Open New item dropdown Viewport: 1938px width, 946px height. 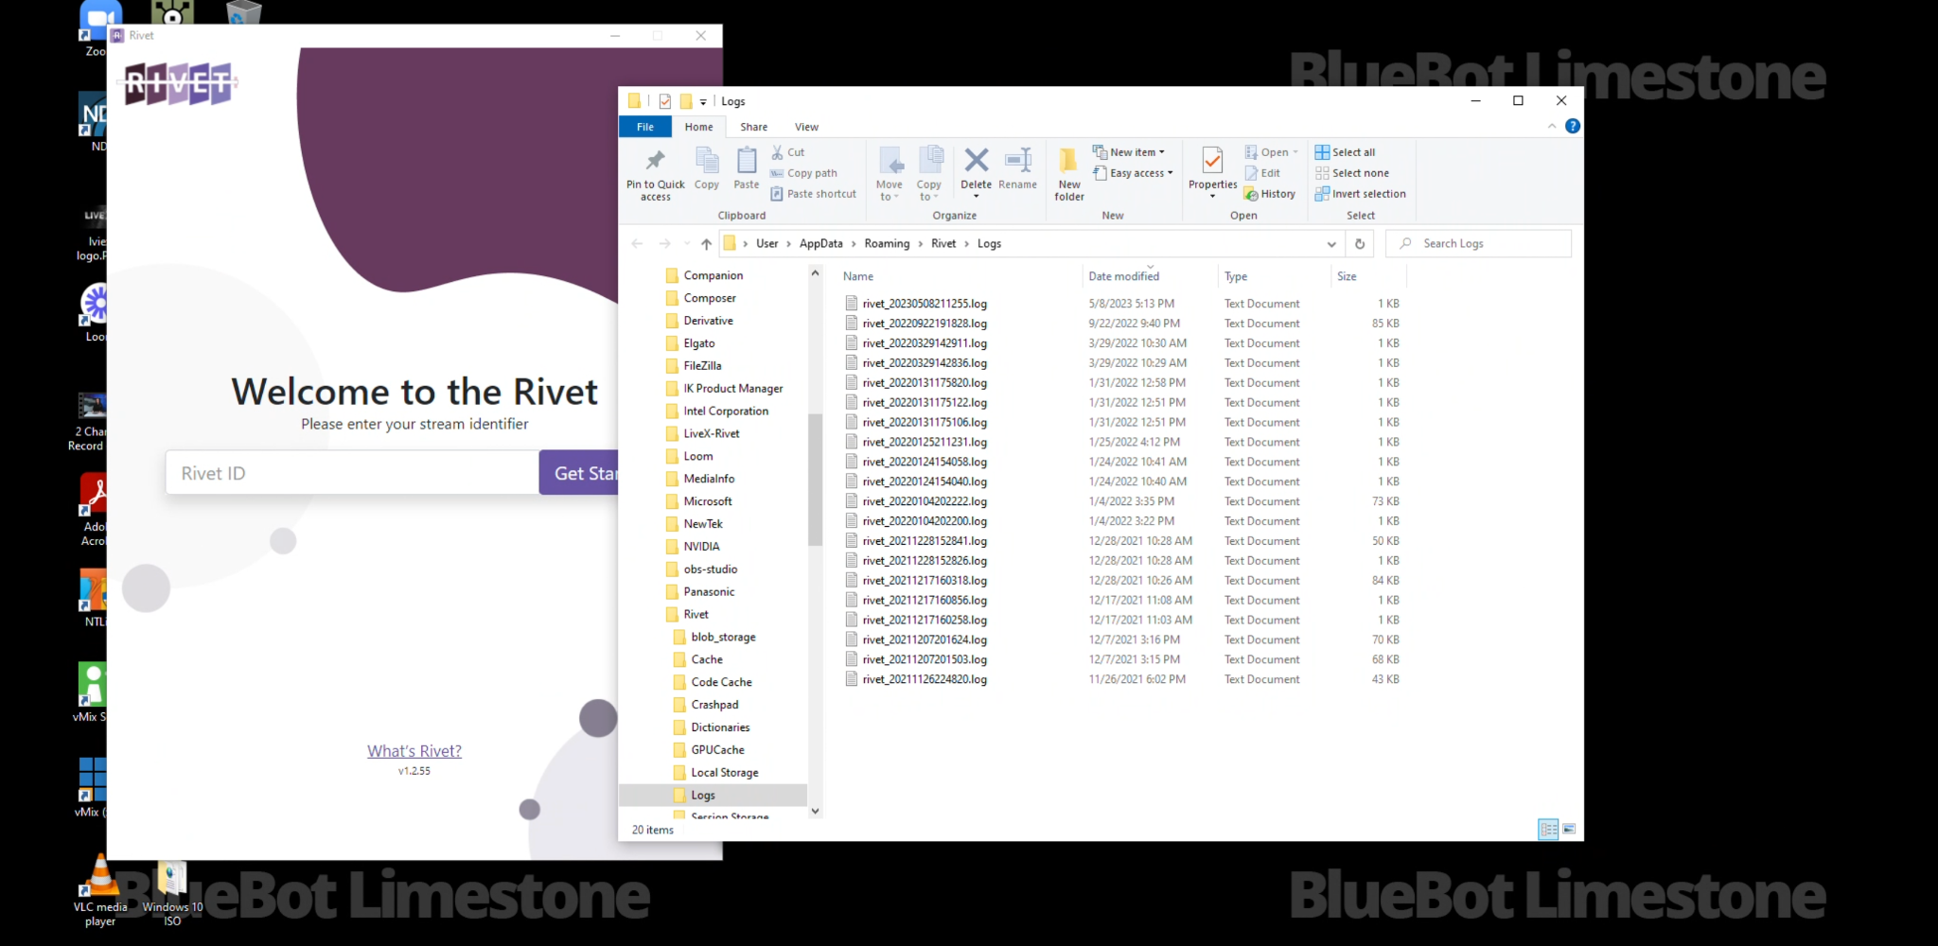[x=1128, y=152]
